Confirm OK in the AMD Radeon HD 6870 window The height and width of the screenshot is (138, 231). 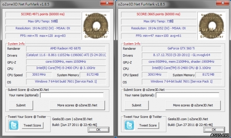(x=99, y=130)
